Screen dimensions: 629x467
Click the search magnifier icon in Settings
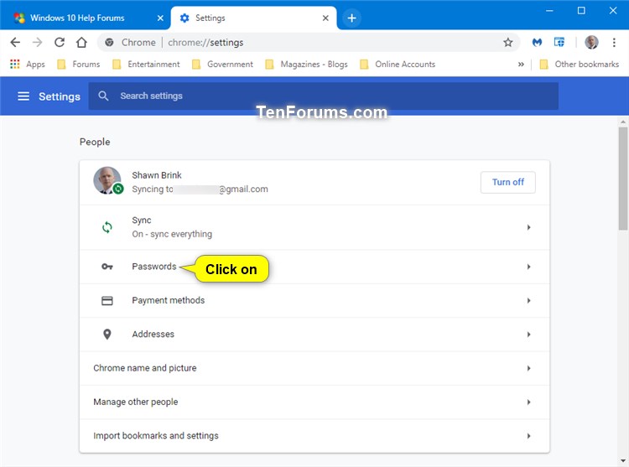[x=103, y=96]
